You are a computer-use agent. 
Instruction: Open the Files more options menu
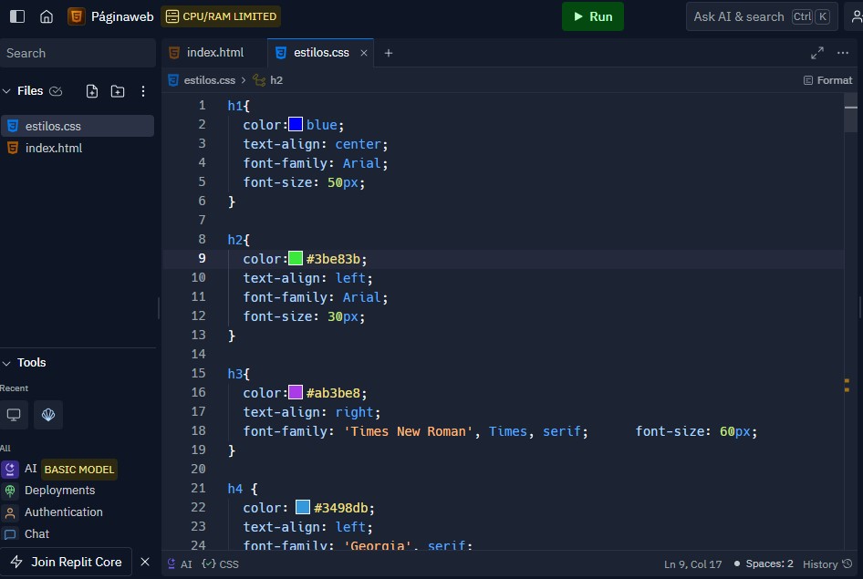pos(143,91)
